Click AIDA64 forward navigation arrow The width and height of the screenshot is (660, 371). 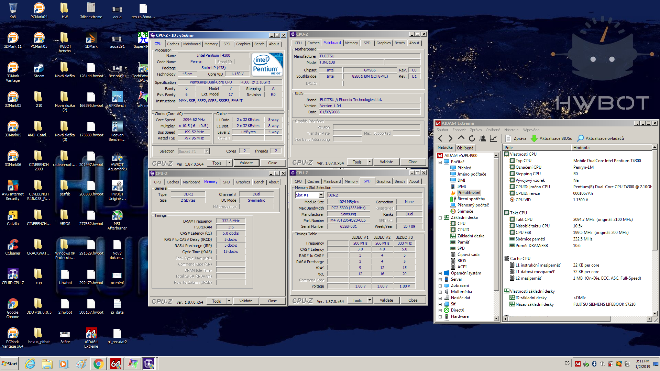451,138
